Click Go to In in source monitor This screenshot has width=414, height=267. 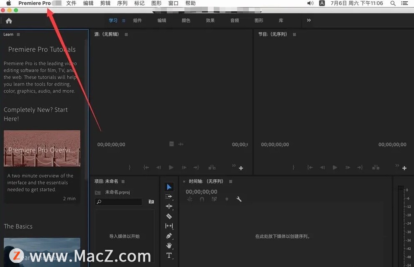coord(146,167)
